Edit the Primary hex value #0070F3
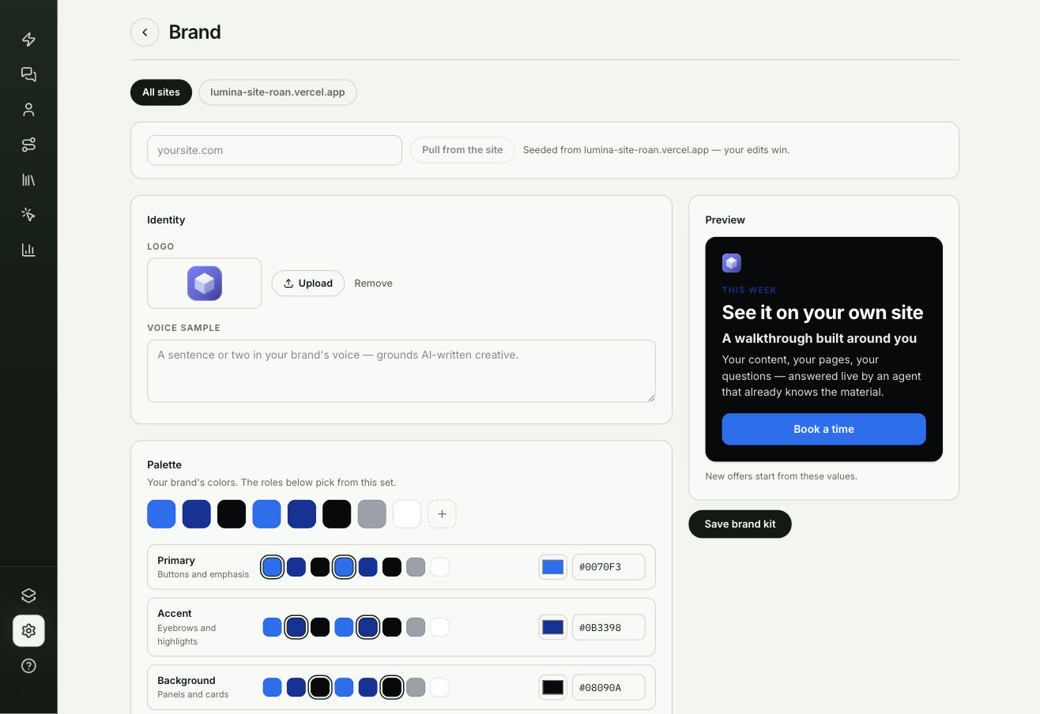The height and width of the screenshot is (714, 1040). point(609,567)
